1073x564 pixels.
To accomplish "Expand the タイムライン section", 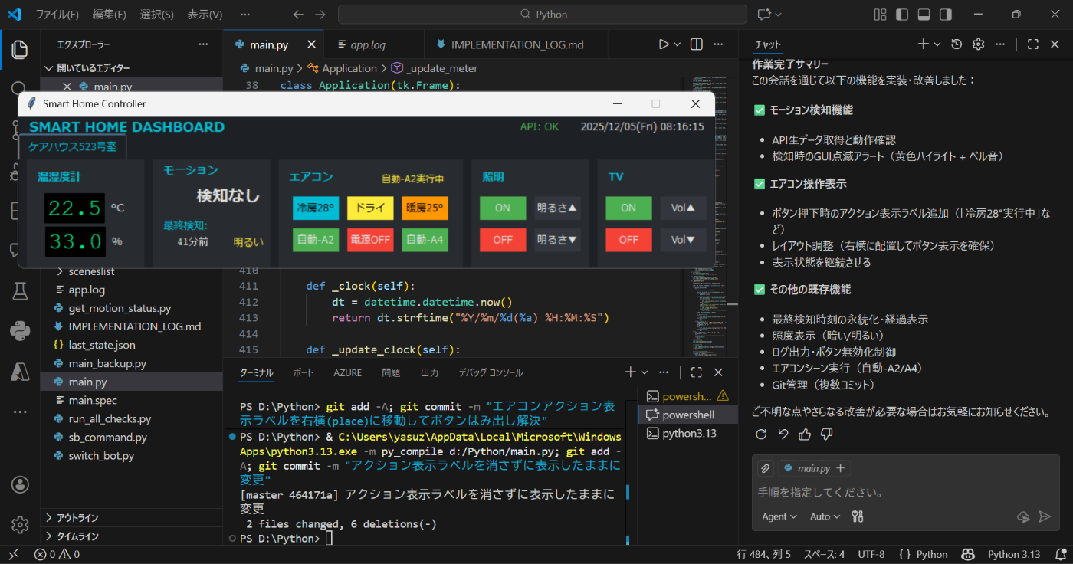I will [x=77, y=536].
